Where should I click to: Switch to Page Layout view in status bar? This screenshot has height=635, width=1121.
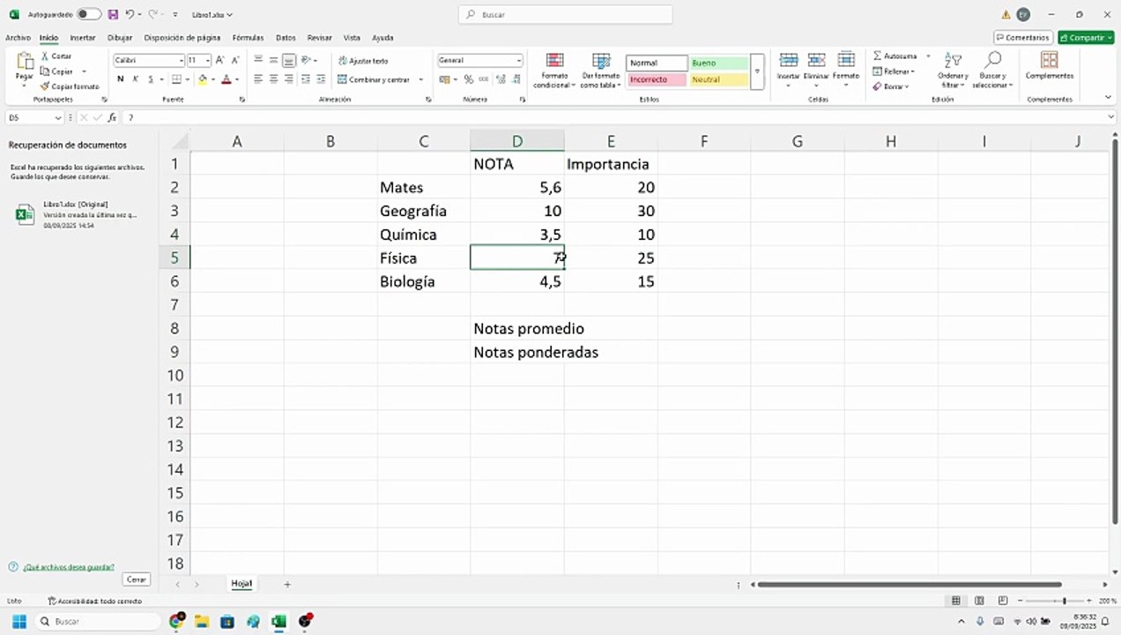[x=979, y=601]
